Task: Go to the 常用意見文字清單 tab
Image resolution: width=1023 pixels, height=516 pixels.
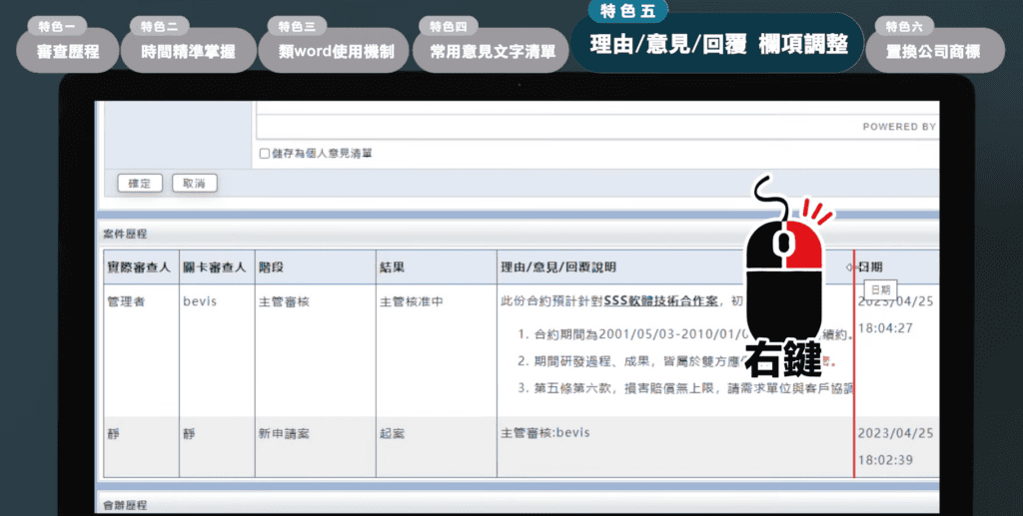Action: (x=491, y=51)
